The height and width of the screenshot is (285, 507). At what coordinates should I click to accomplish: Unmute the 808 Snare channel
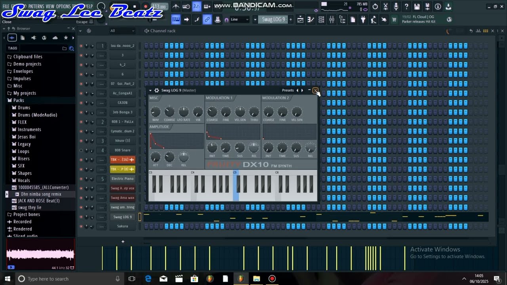[x=81, y=150]
